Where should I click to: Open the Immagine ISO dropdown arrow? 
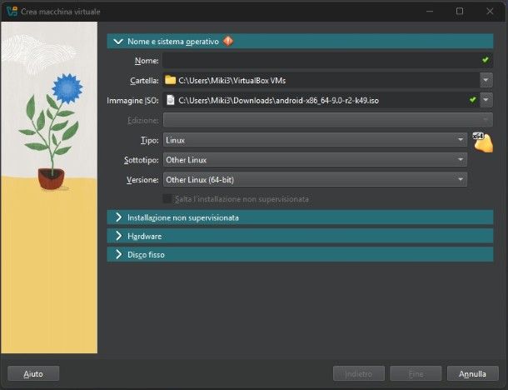click(x=486, y=100)
